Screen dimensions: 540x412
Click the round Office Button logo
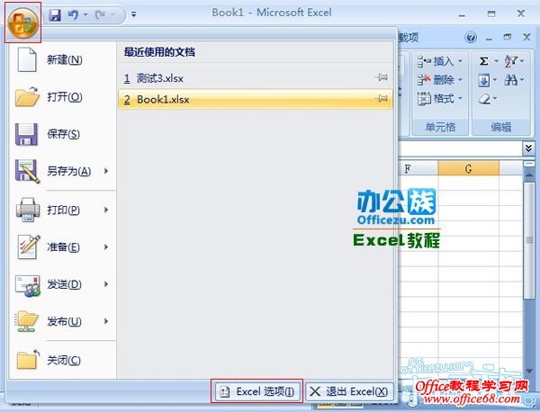click(x=23, y=22)
